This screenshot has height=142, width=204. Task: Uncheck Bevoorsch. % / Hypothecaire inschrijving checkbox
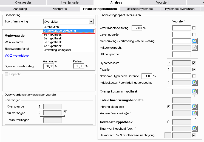pos(194,135)
